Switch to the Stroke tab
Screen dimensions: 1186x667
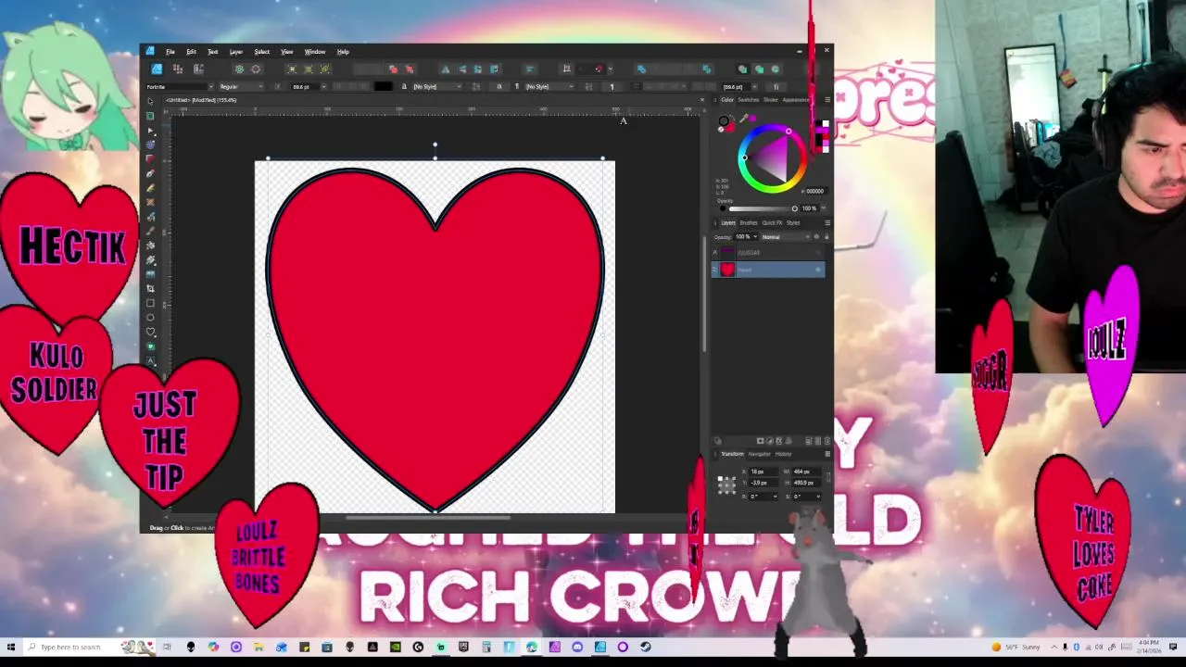[x=770, y=100]
